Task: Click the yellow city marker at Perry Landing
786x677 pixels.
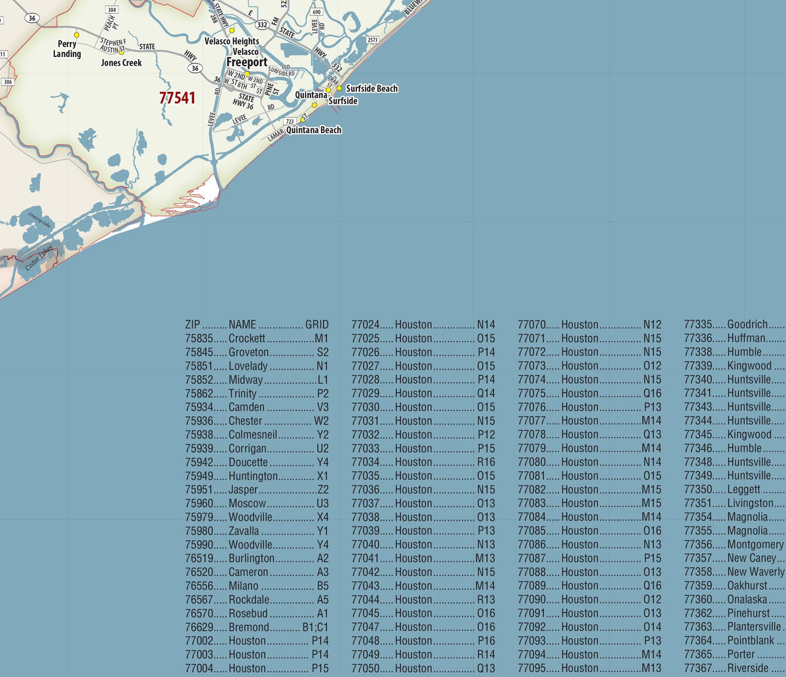Action: click(77, 35)
